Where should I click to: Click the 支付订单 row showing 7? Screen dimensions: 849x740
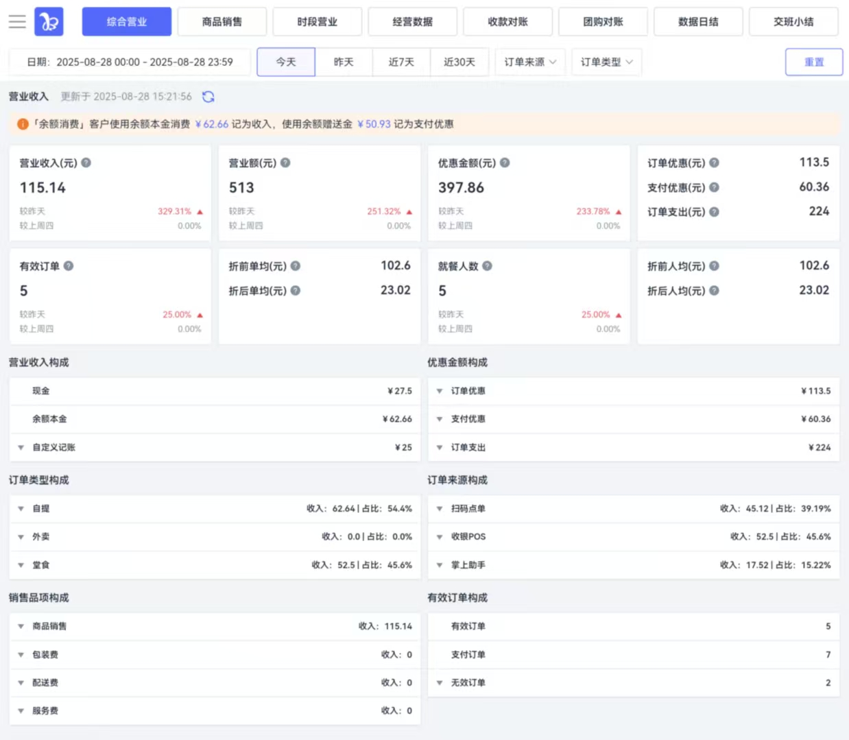[634, 655]
